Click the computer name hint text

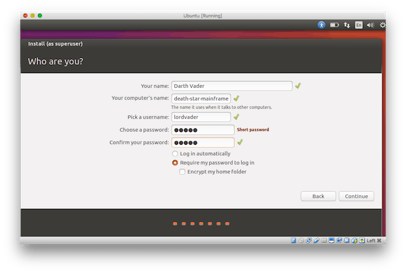coord(221,107)
